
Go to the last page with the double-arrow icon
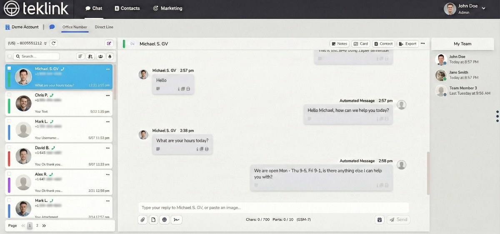[x=44, y=226]
